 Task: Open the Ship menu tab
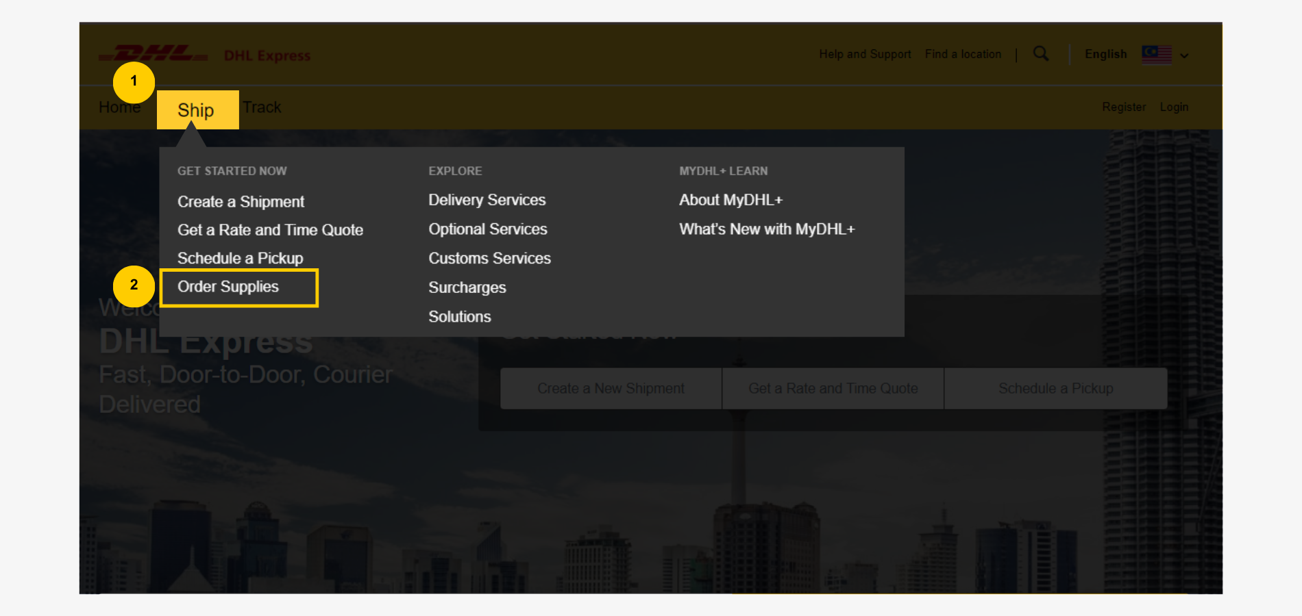tap(197, 110)
